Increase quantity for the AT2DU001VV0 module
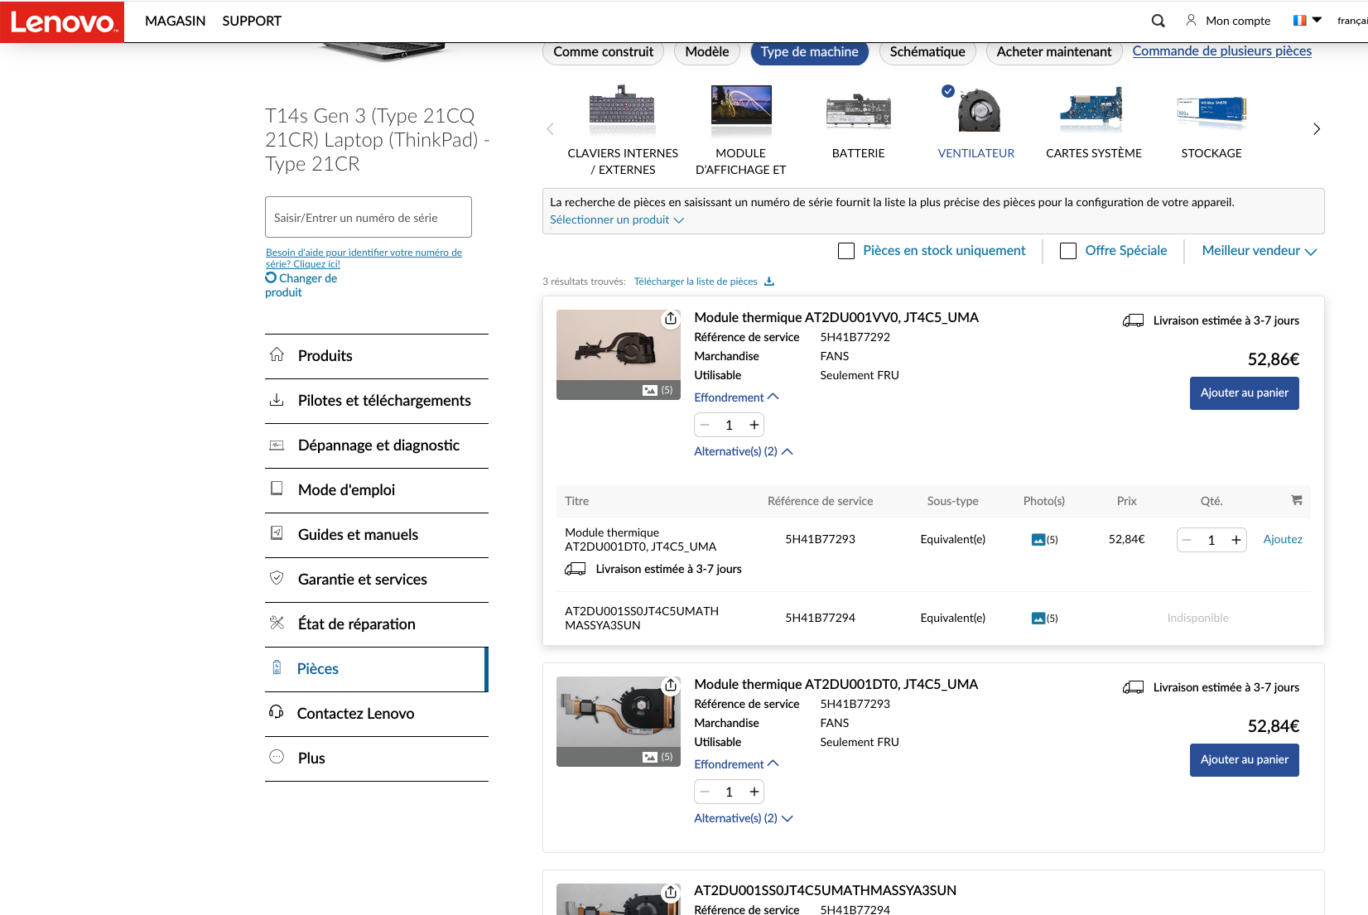 click(754, 425)
